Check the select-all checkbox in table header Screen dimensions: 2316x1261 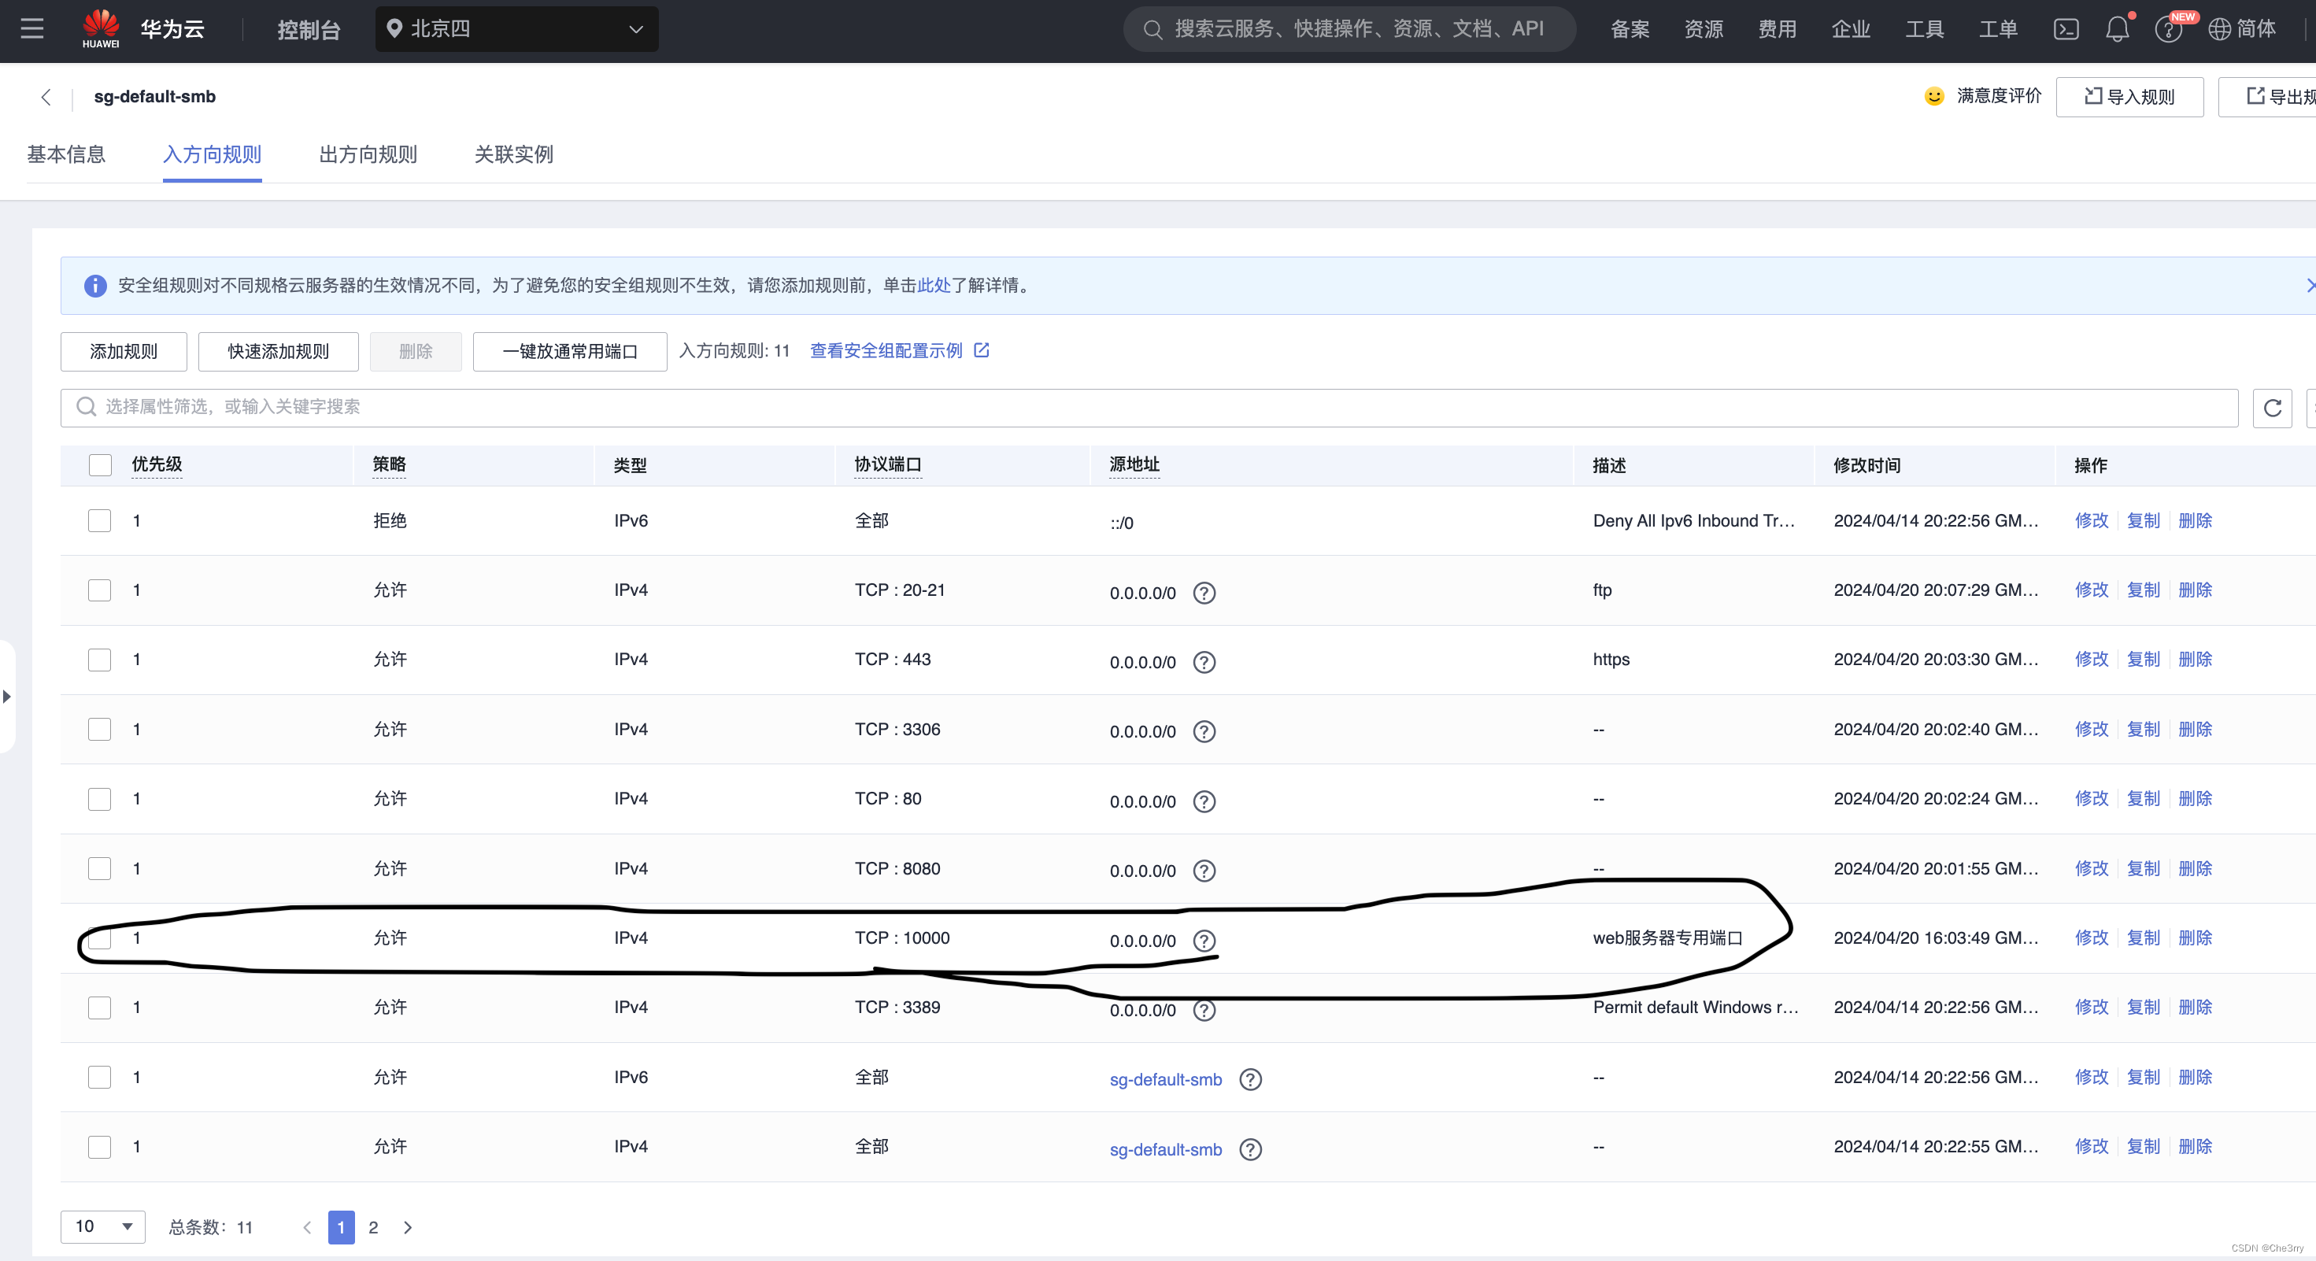pyautogui.click(x=100, y=464)
